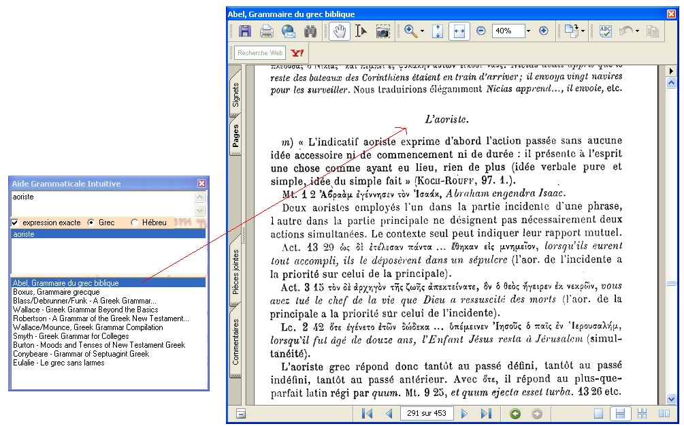Launch Yahoo web search with Y! icon
Viewport: 684px width, 426px height.
tap(297, 53)
